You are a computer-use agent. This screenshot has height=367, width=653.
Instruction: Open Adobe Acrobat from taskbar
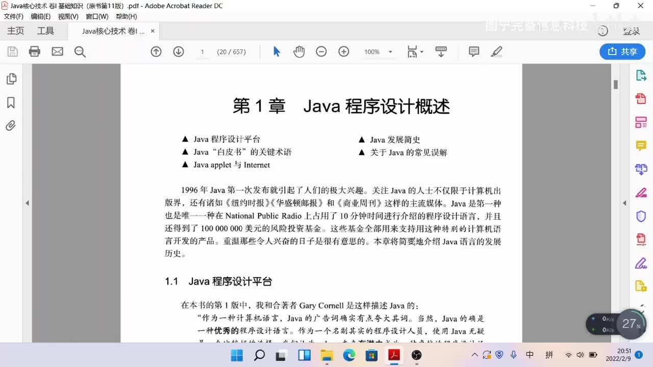[394, 355]
